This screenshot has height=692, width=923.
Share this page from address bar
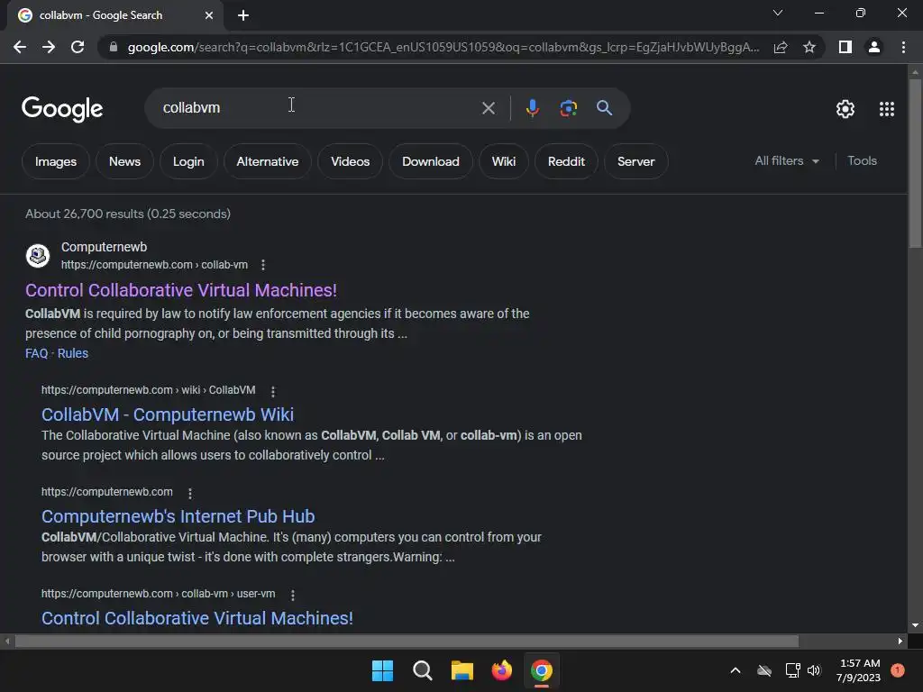[781, 47]
